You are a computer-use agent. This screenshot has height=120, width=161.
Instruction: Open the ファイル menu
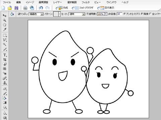click(x=7, y=2)
